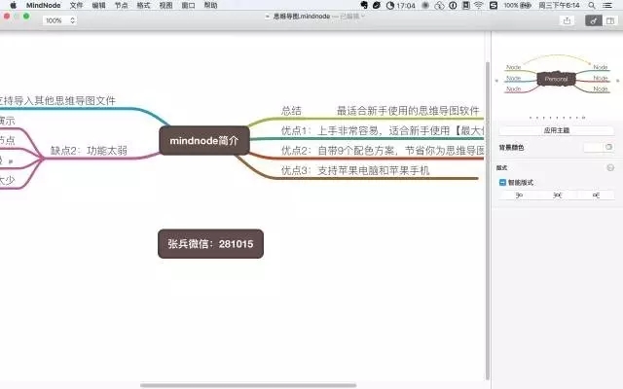Screen dimensions: 623x389
Task: Open Spotlight search magnifier
Action: pos(592,5)
